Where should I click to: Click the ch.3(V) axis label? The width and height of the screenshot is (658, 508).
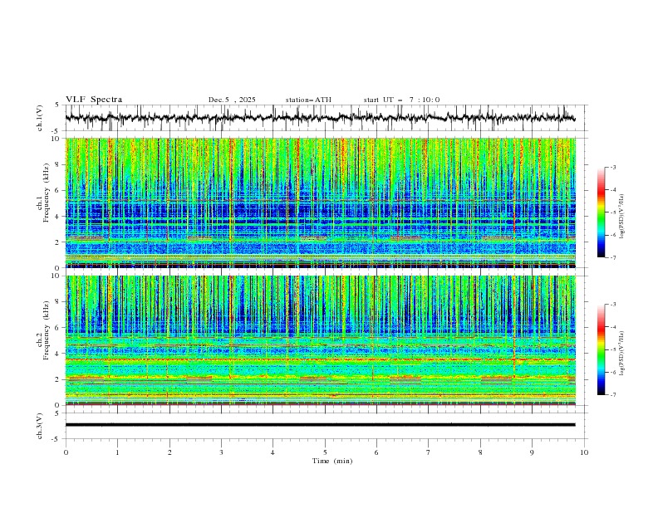click(x=40, y=425)
